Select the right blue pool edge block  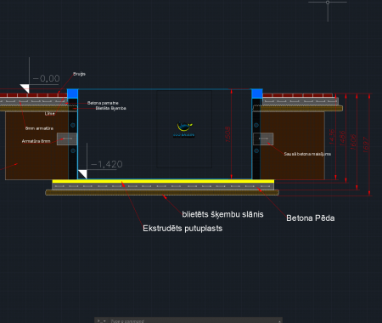[257, 93]
